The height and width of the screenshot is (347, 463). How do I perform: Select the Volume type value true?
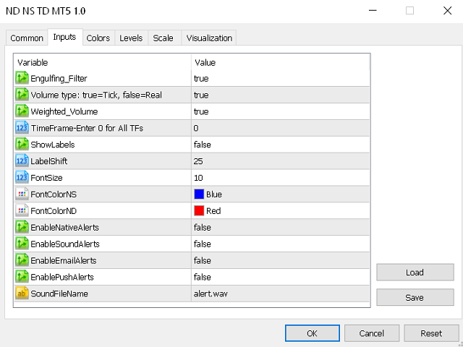tap(201, 95)
